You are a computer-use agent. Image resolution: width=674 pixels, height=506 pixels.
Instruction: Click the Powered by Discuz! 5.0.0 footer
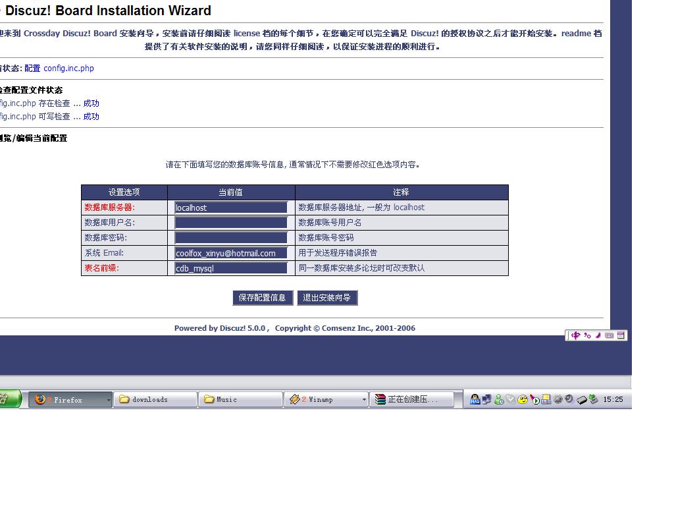(295, 328)
